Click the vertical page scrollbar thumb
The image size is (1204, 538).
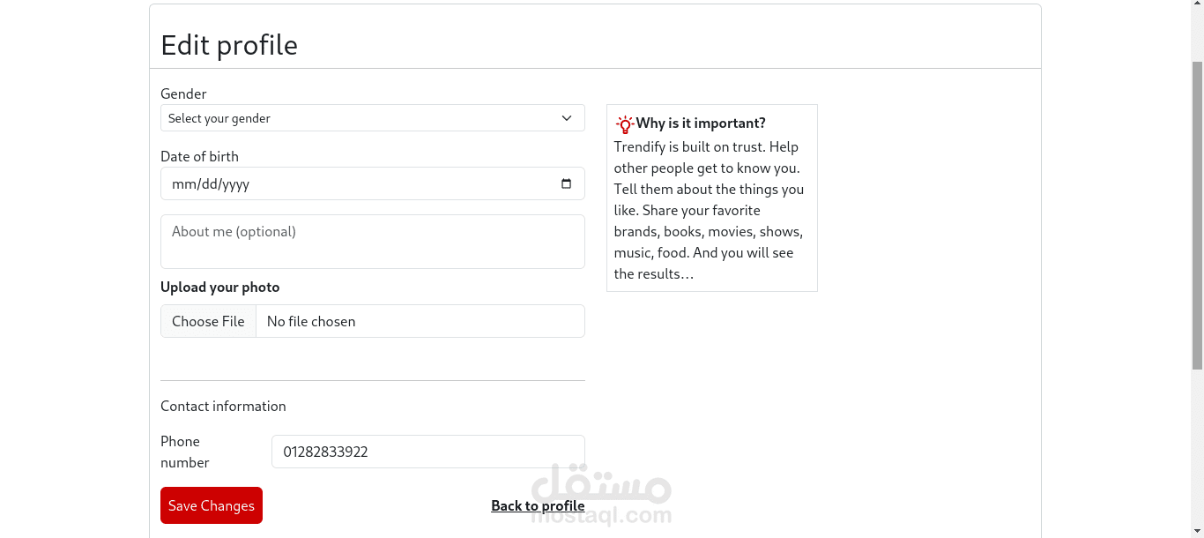(x=1197, y=215)
